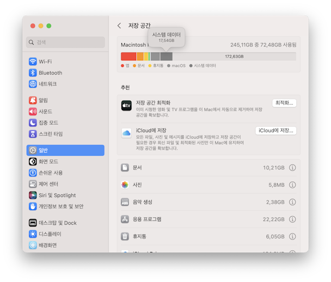Image resolution: width=331 pixels, height=282 pixels.
Task: Click the 22,22GB applications size value
Action: point(274,219)
